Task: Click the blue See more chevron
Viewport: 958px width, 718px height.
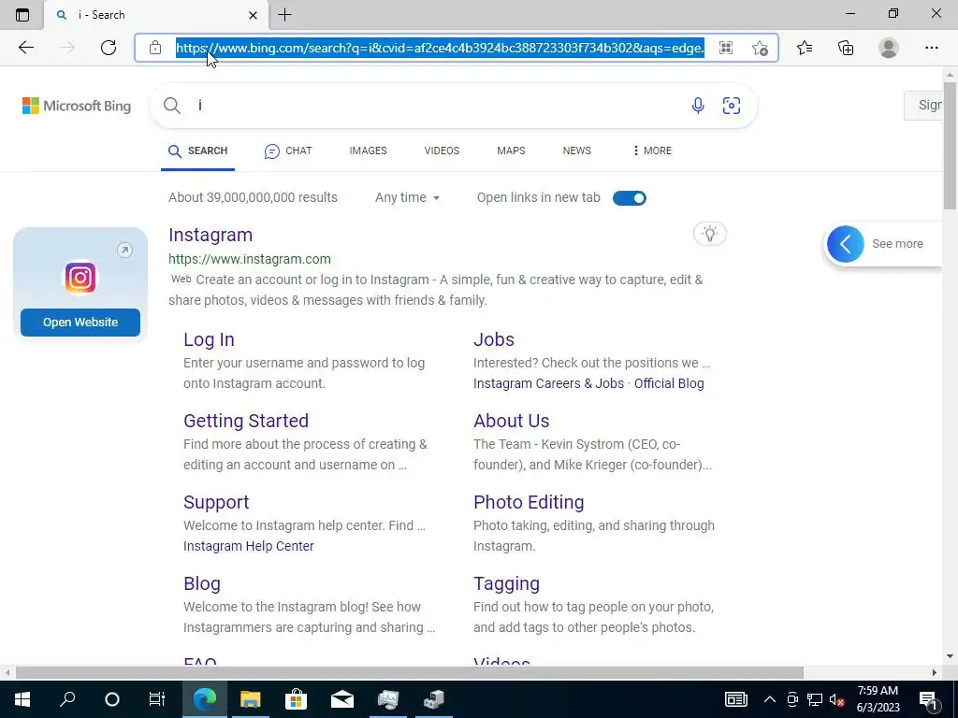Action: 846,244
